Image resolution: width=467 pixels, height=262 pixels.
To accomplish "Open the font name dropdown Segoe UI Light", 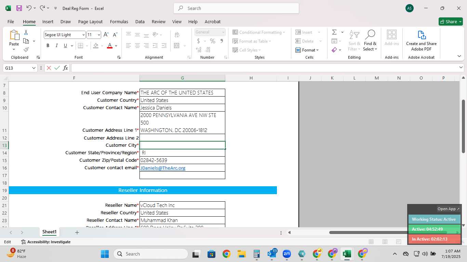I will click(x=83, y=35).
